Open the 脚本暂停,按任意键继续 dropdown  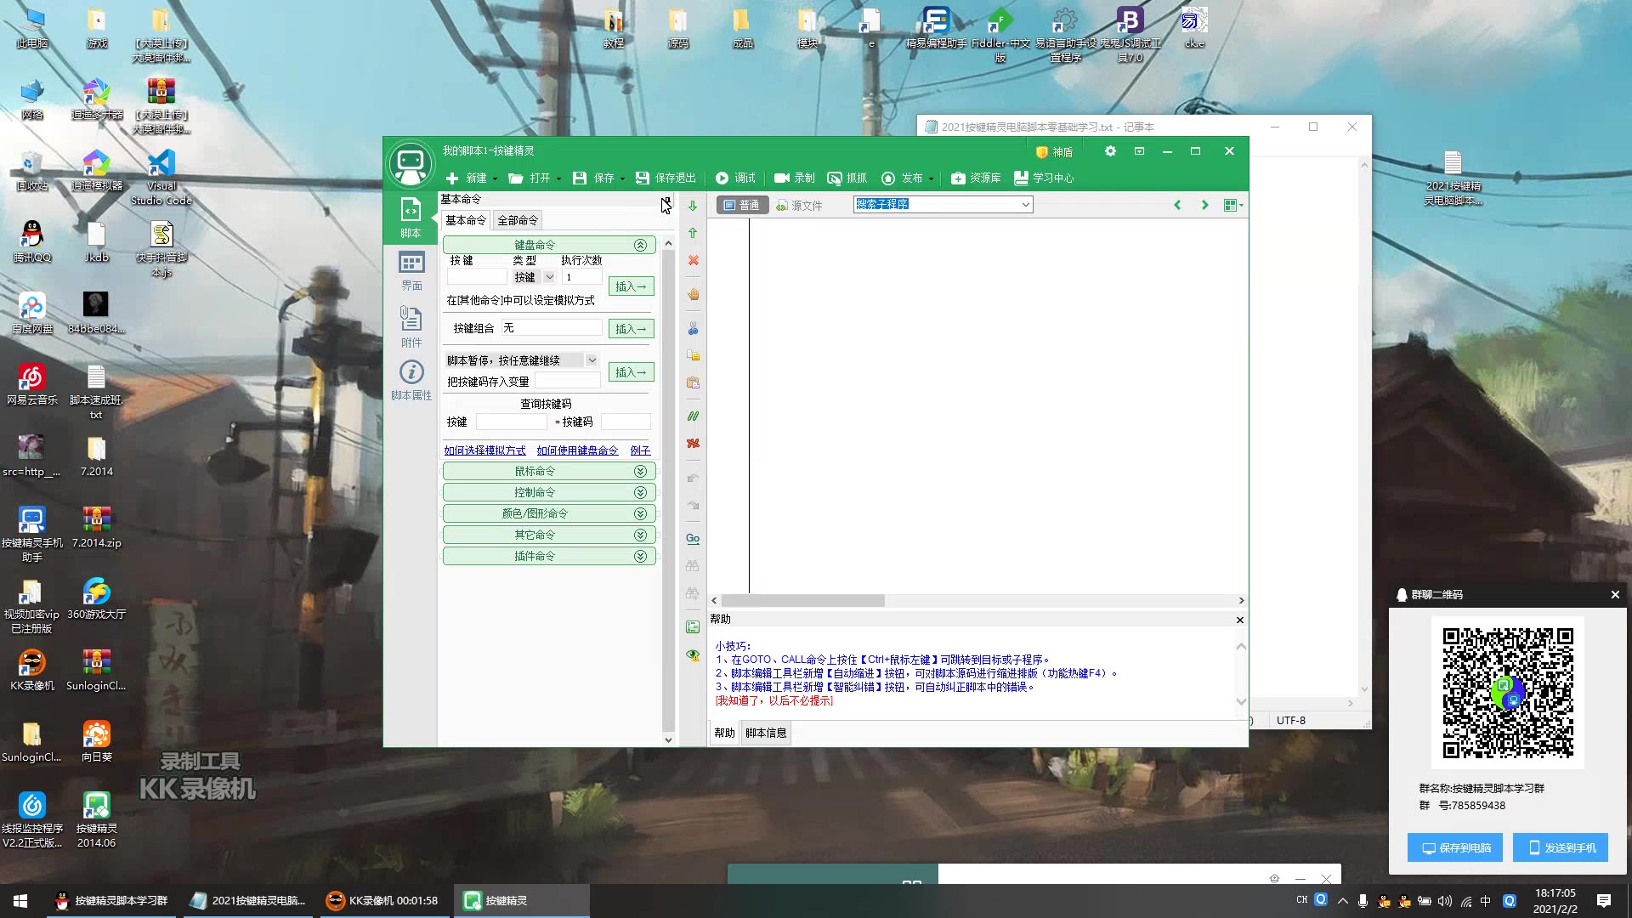click(592, 360)
